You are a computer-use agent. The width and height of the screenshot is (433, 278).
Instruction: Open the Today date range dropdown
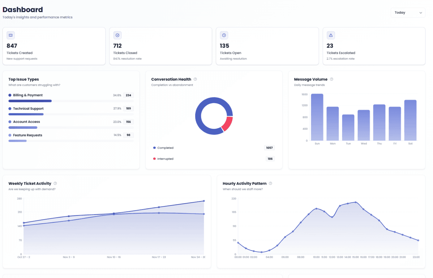pyautogui.click(x=408, y=13)
